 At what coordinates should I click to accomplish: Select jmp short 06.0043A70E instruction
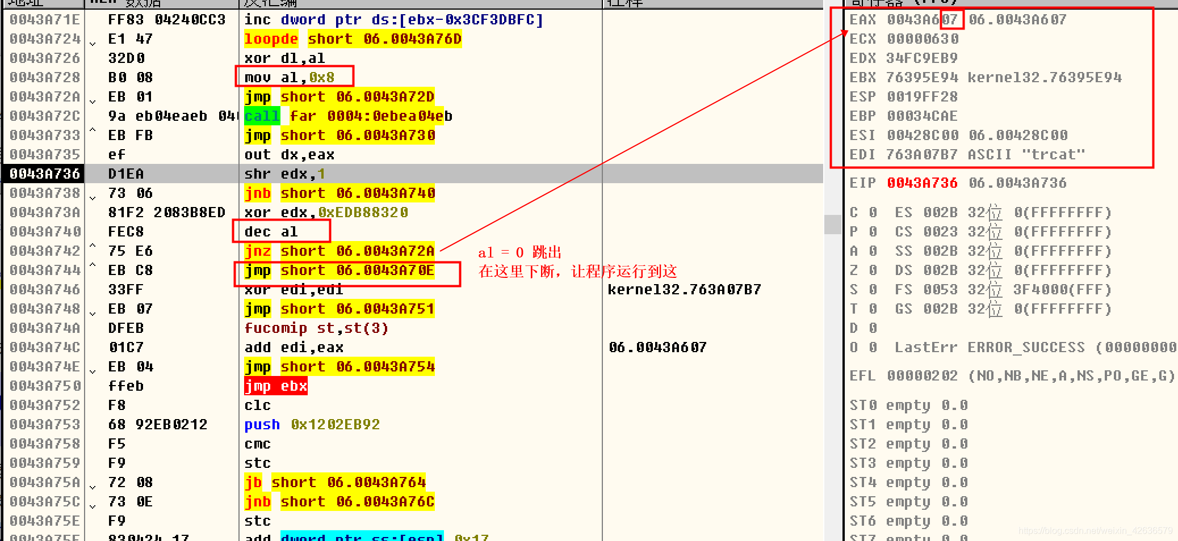click(x=339, y=270)
